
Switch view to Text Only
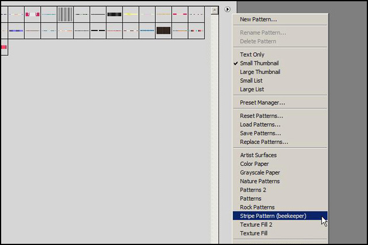[x=252, y=55]
